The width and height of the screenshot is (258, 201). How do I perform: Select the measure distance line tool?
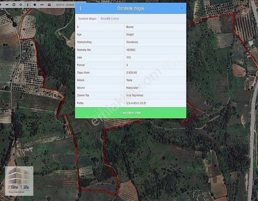pos(42,5)
